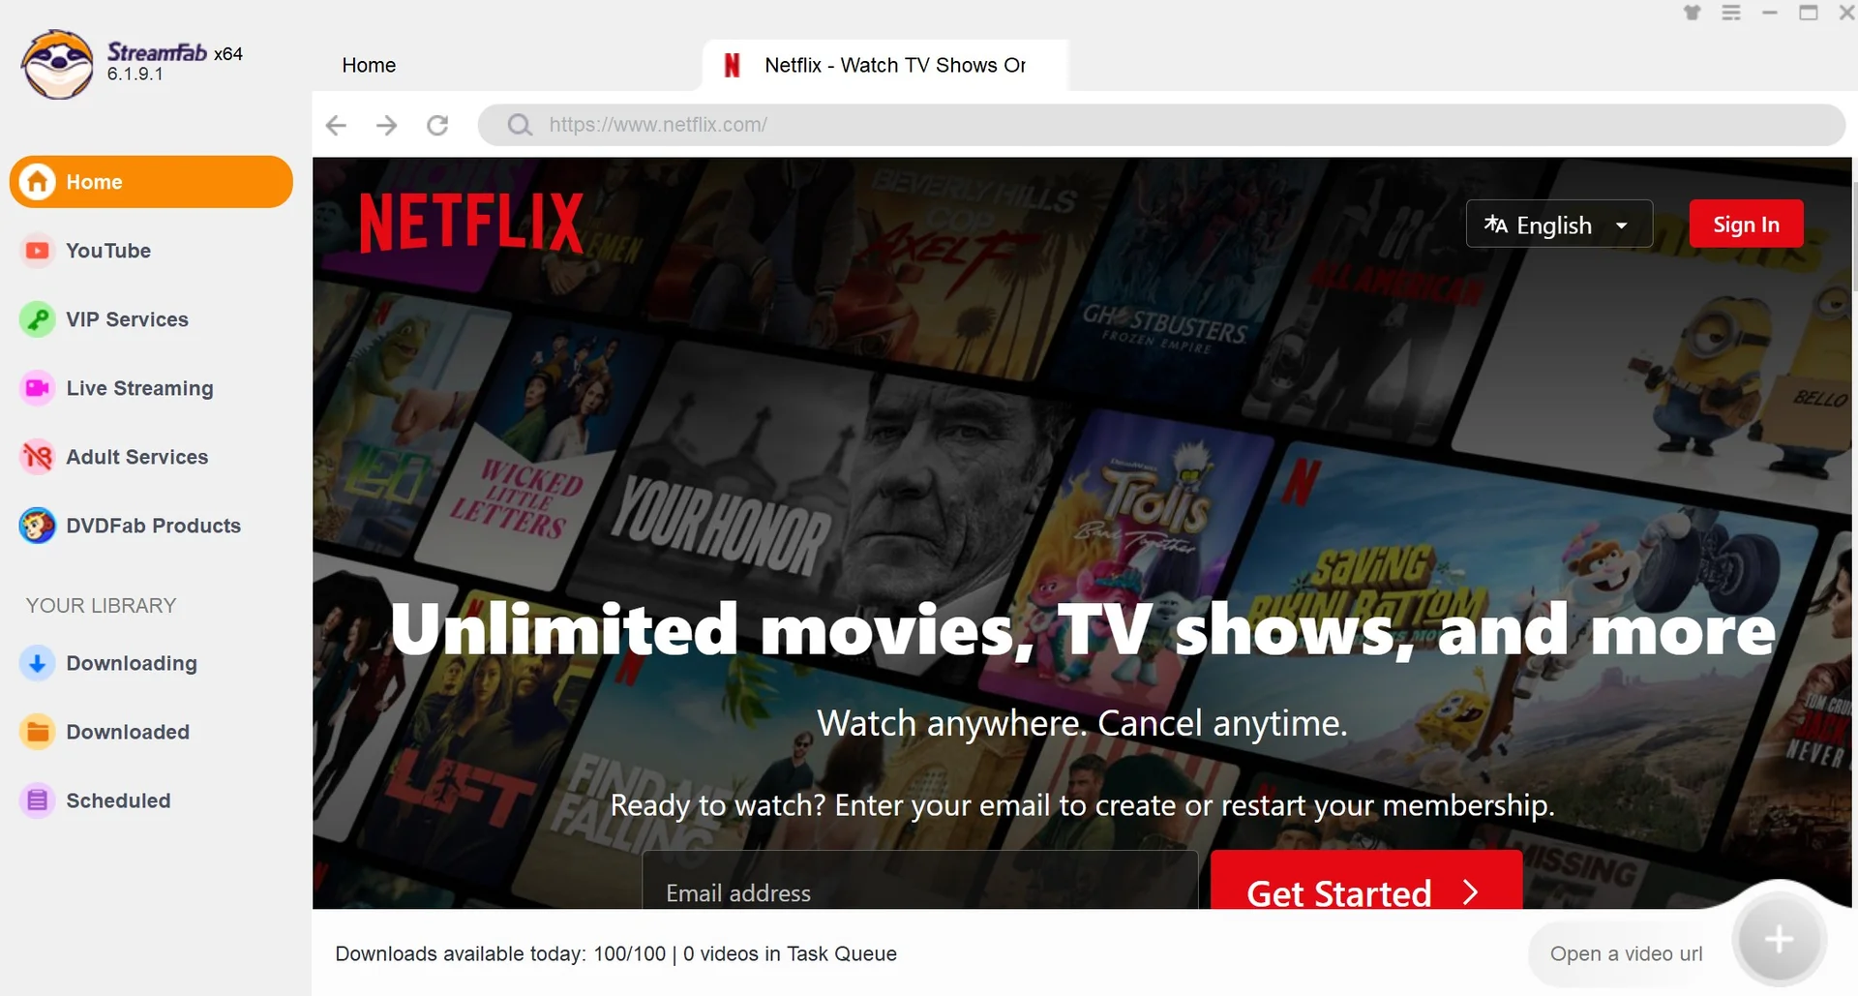The image size is (1858, 996).
Task: Switch to the Netflix browser tab
Action: coord(885,65)
